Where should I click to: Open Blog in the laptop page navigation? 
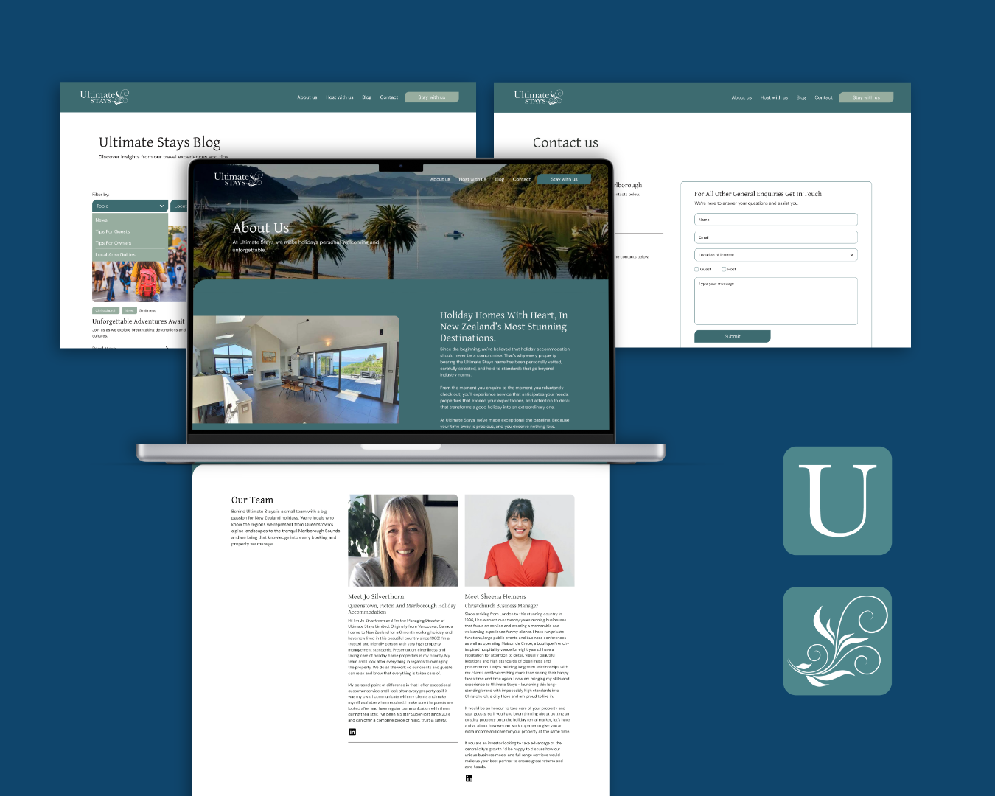(500, 179)
